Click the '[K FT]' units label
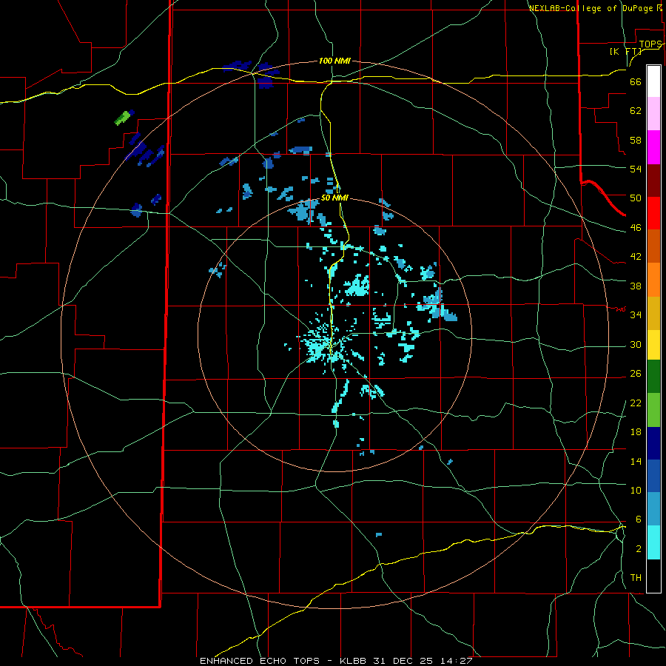Image resolution: width=666 pixels, height=666 pixels. point(625,52)
